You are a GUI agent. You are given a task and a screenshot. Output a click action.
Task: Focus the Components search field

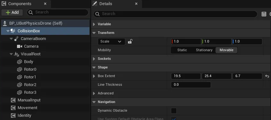coord(57,12)
